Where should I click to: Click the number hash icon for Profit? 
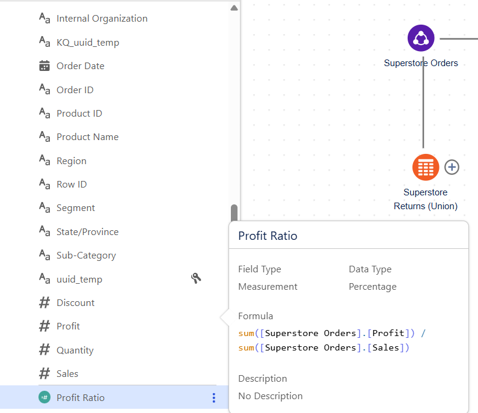(x=44, y=326)
